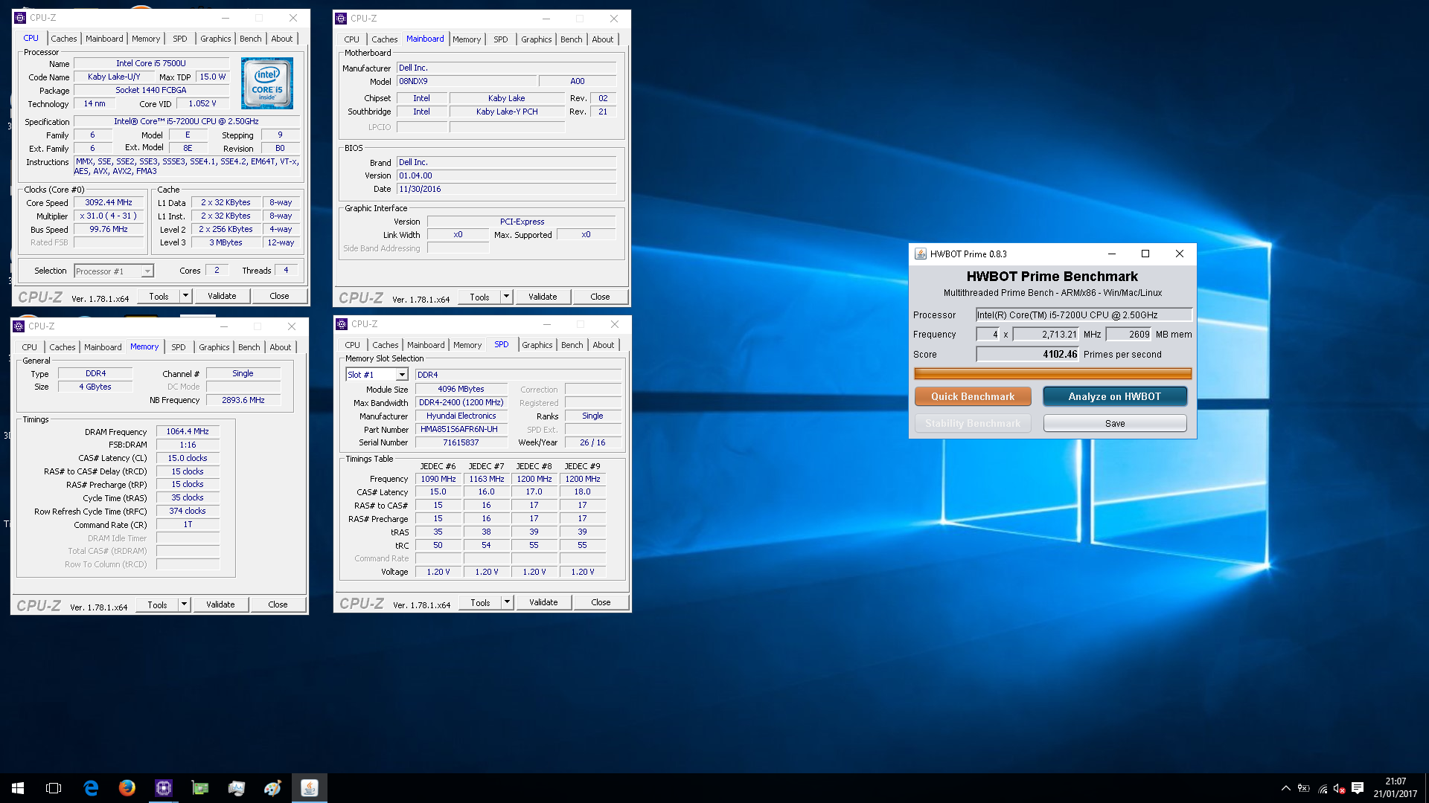Open the Windows Start menu
Viewport: 1429px width, 803px height.
(18, 788)
